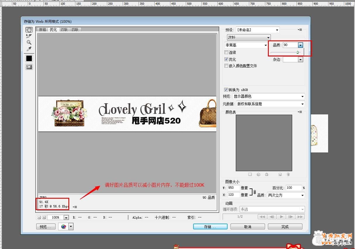
Task: Disable the 优化 checkbox
Action: (x=226, y=59)
